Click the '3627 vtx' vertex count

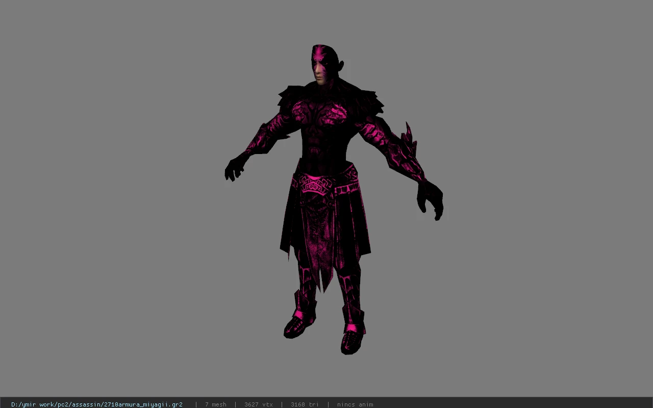[x=259, y=404]
